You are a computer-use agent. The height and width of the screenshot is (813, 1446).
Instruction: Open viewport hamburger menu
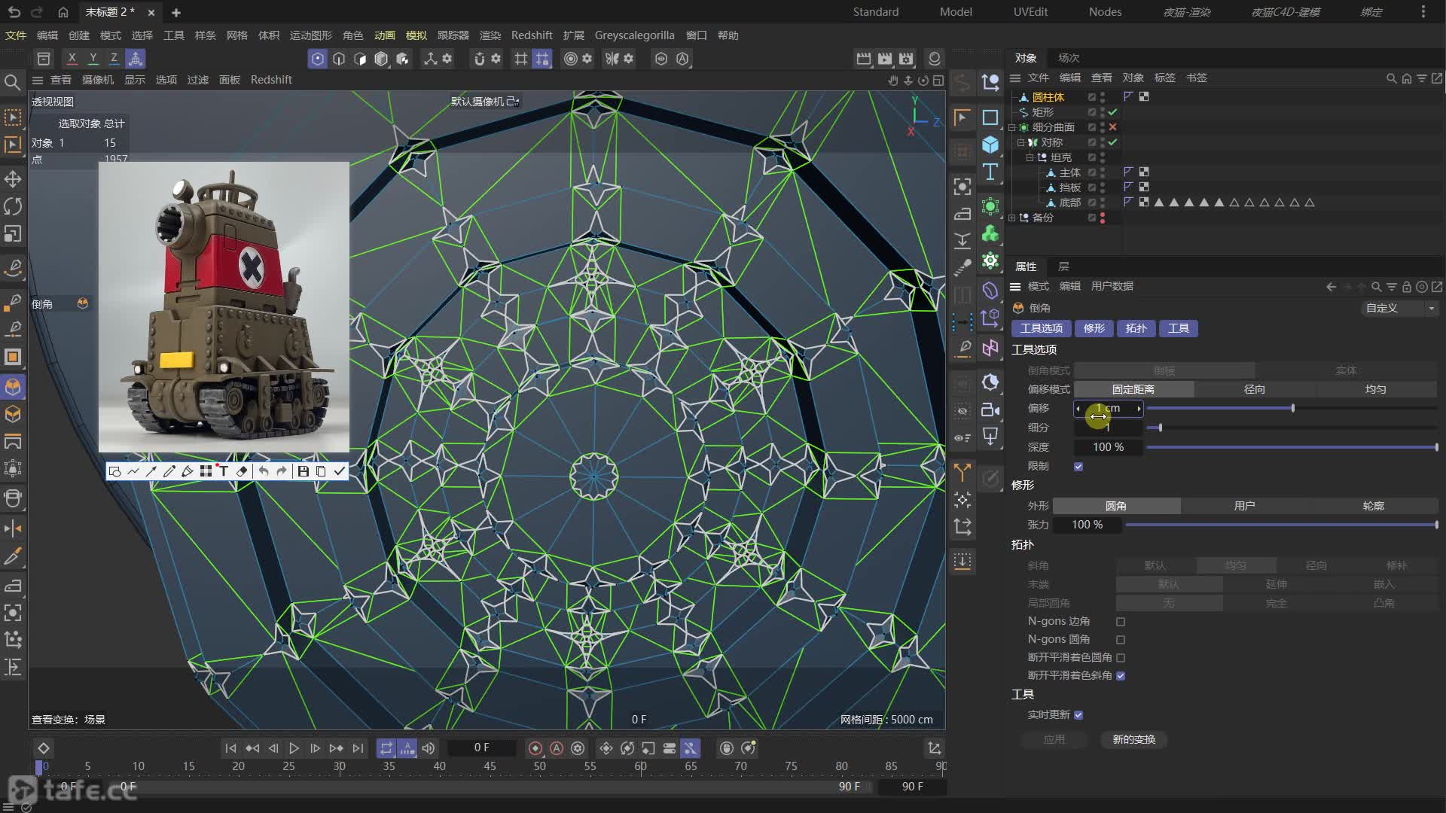37,80
